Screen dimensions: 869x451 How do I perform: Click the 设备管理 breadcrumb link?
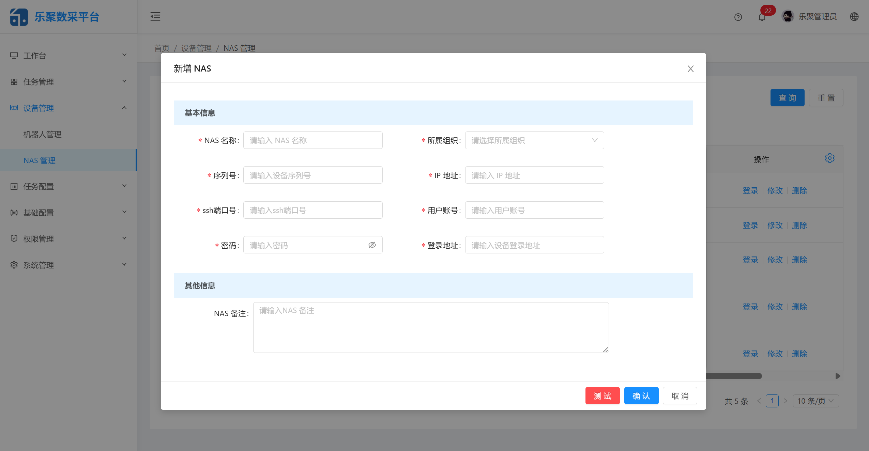click(x=196, y=48)
